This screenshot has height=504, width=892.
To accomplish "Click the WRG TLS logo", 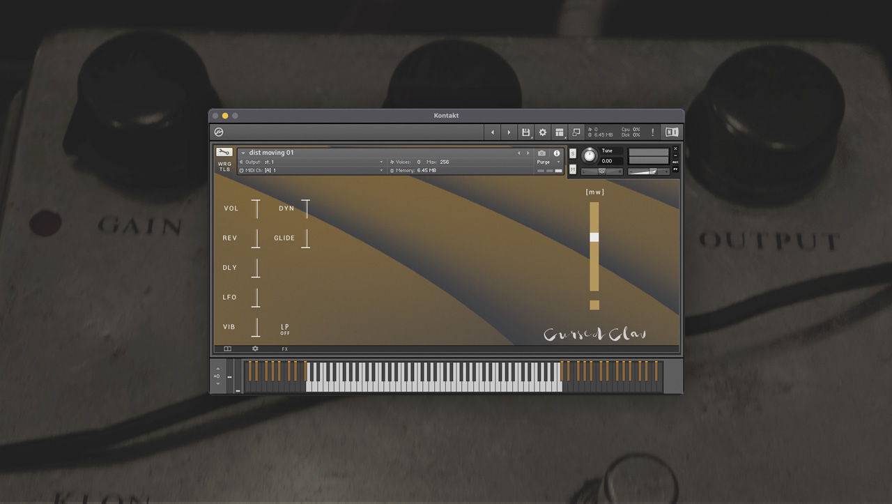I will [x=224, y=167].
